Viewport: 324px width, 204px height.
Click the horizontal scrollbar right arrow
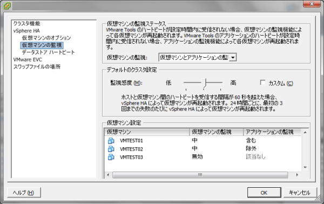click(297, 175)
